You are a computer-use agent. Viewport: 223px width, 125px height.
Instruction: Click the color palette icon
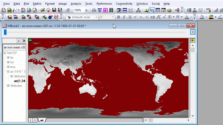pos(211,17)
